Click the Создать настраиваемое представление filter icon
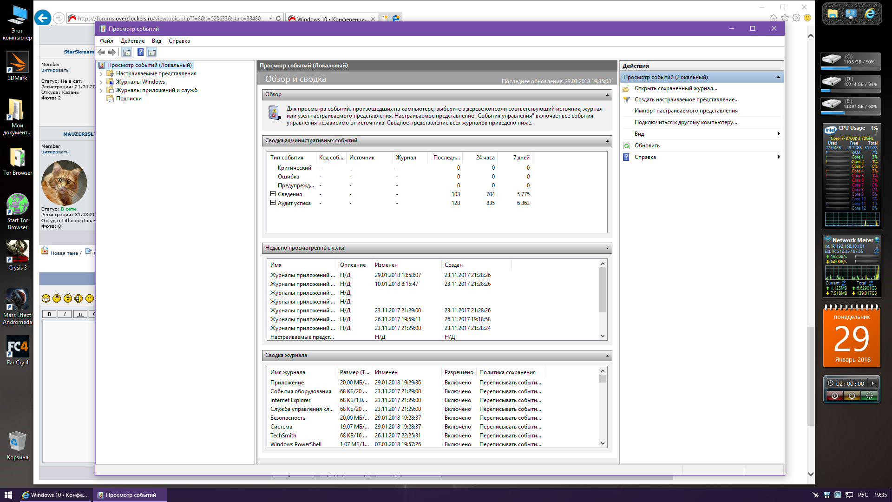 [626, 99]
